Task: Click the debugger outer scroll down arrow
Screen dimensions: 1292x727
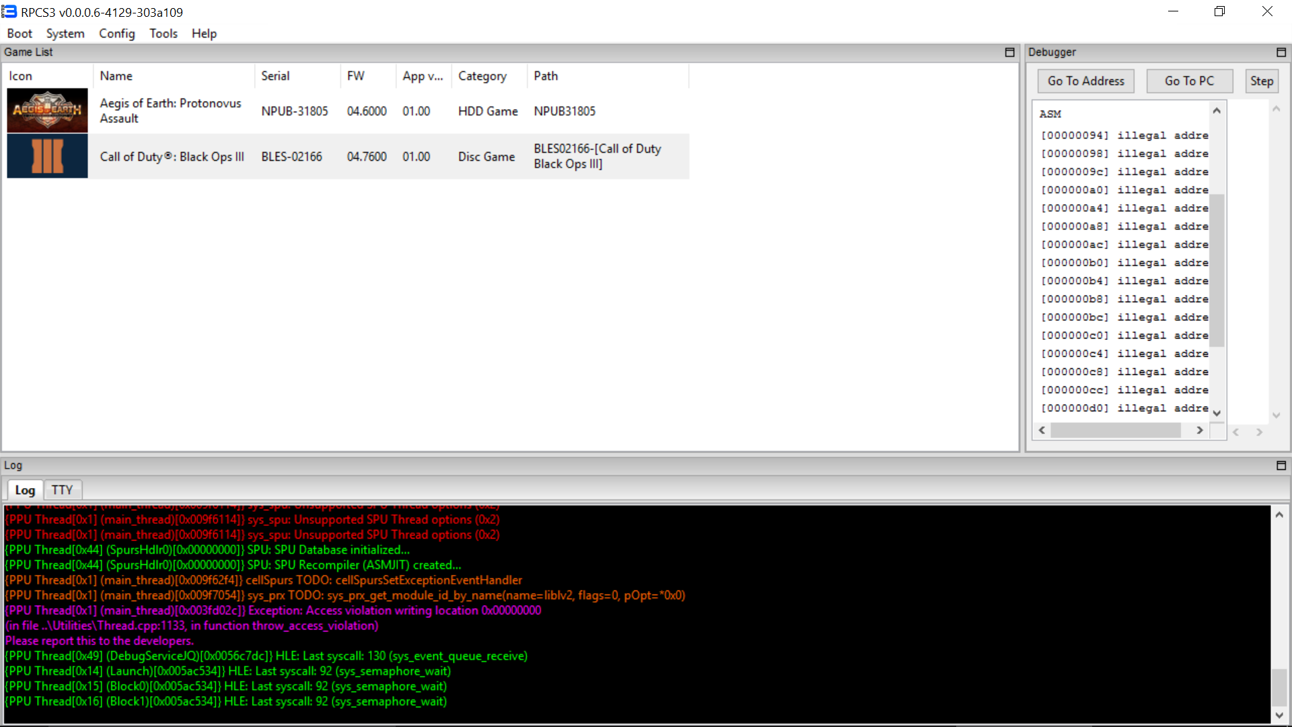Action: click(1276, 415)
